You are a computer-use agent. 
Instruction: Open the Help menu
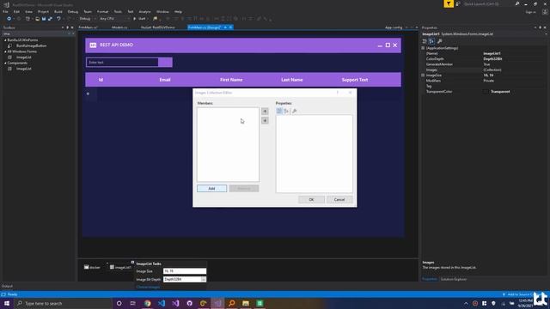click(178, 11)
